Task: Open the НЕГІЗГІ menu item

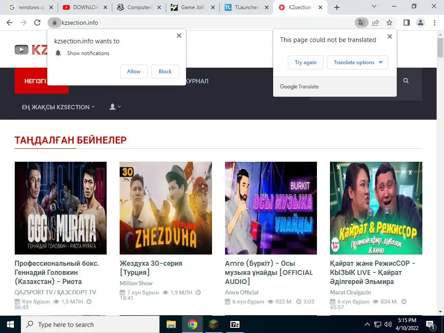Action: (x=35, y=81)
